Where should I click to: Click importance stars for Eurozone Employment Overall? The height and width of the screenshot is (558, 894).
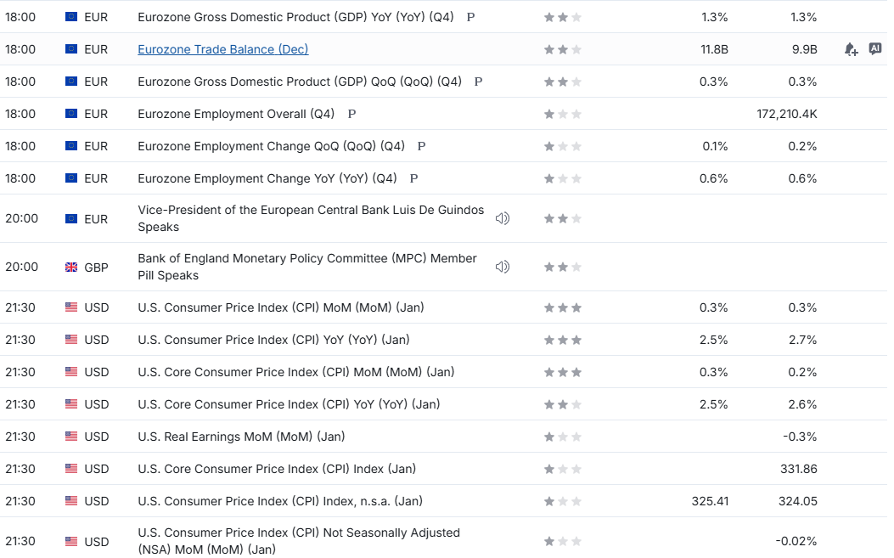pyautogui.click(x=563, y=114)
